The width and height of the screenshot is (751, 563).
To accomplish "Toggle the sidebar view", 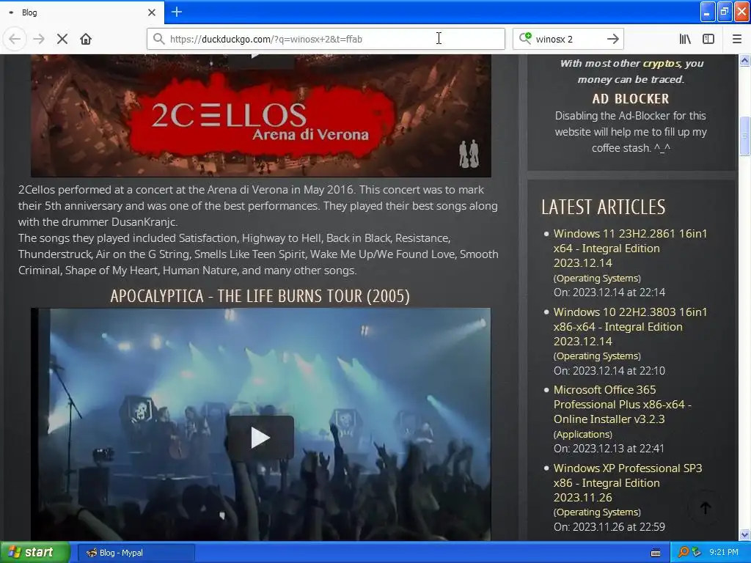I will click(708, 39).
